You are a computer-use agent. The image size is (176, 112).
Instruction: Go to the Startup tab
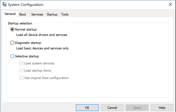pos(52,14)
